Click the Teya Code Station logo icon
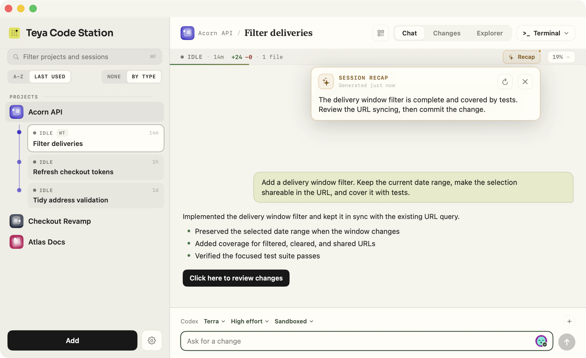The image size is (586, 358). pyautogui.click(x=14, y=33)
